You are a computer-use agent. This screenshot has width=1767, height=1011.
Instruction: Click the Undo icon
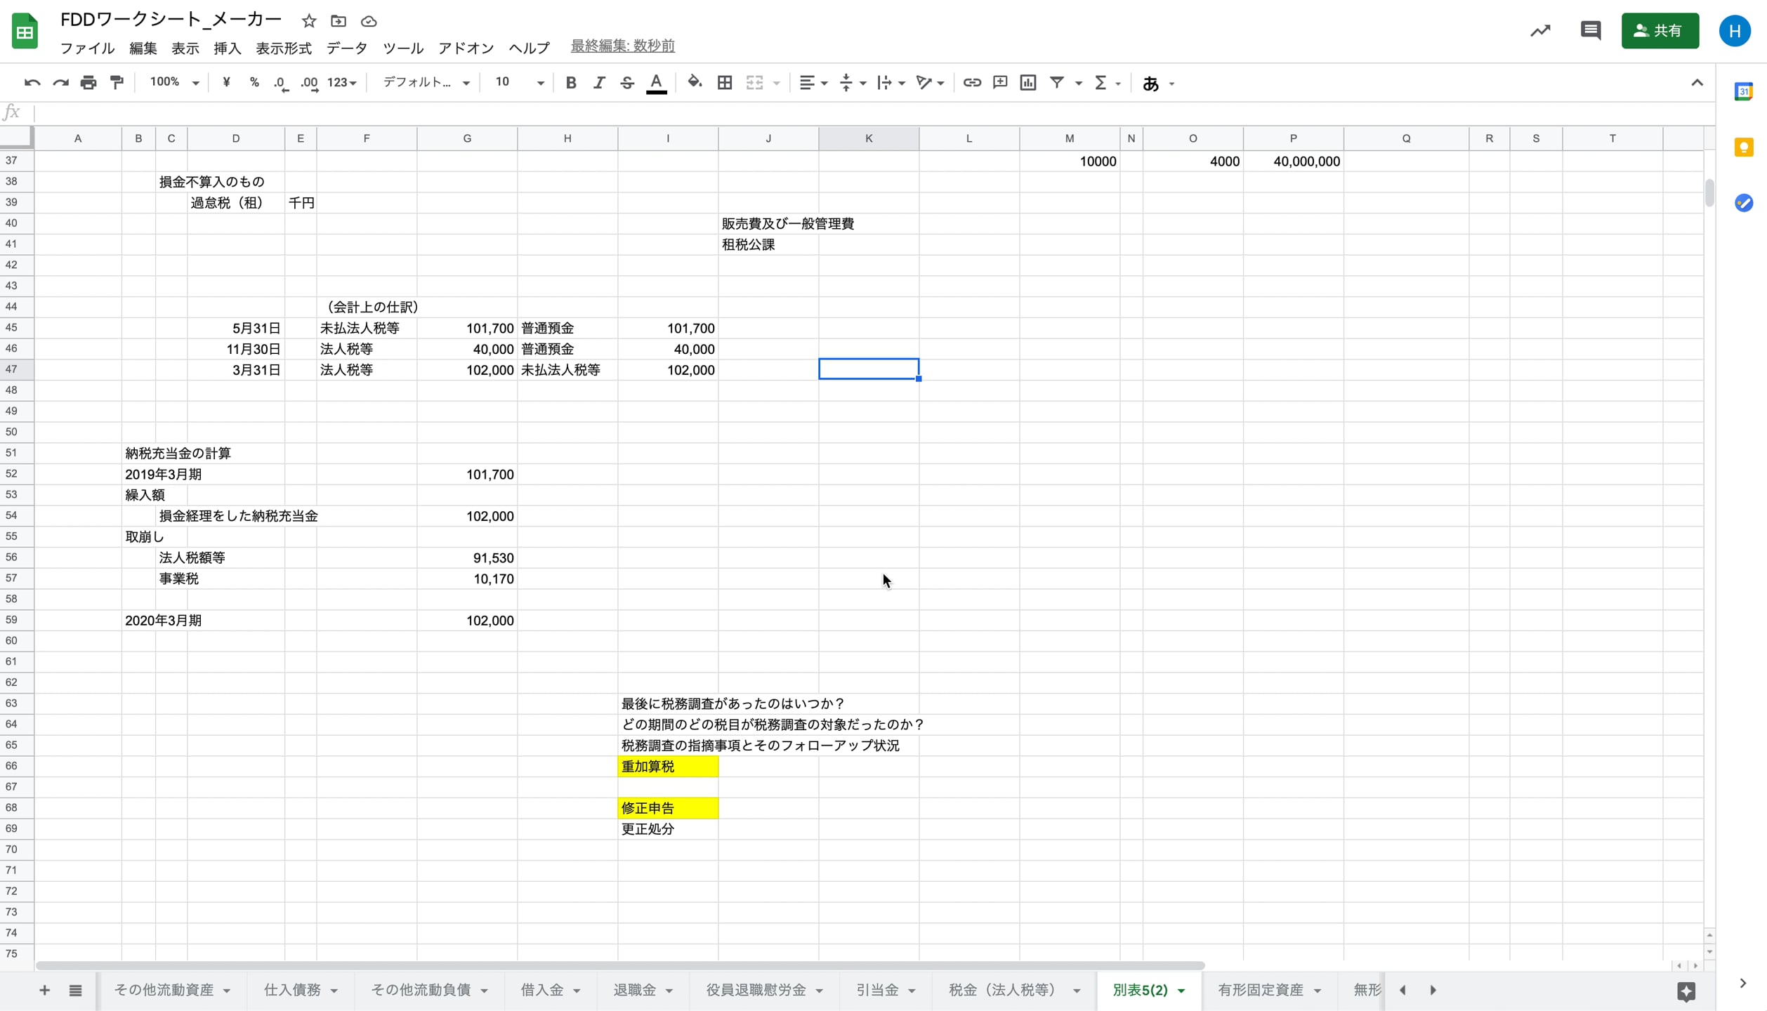(x=32, y=82)
